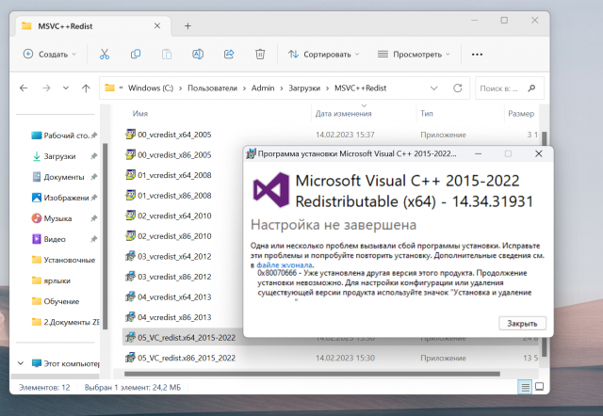
Task: Expand the Создать dropdown
Action: tap(49, 55)
